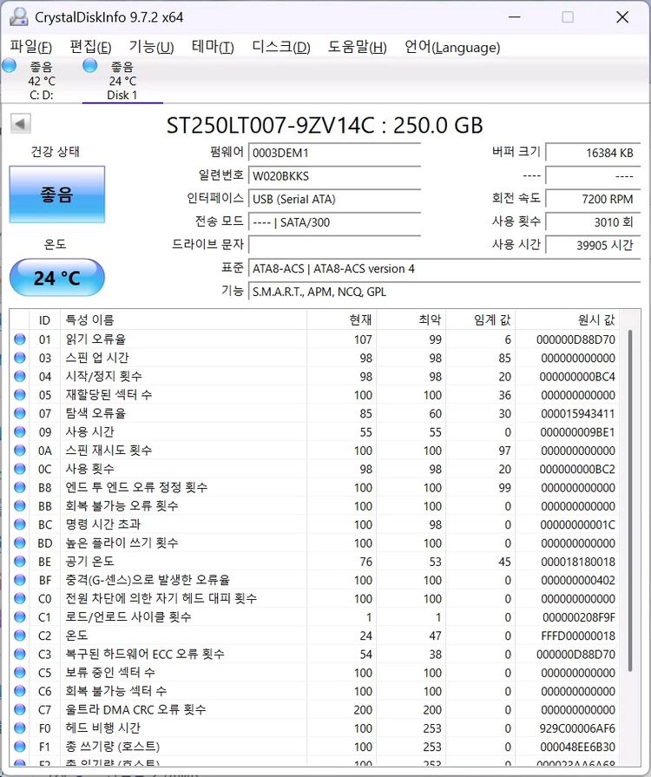The image size is (651, 777).
Task: Click status circle for 04 시작/정지 횟수 row
Action: (x=19, y=376)
